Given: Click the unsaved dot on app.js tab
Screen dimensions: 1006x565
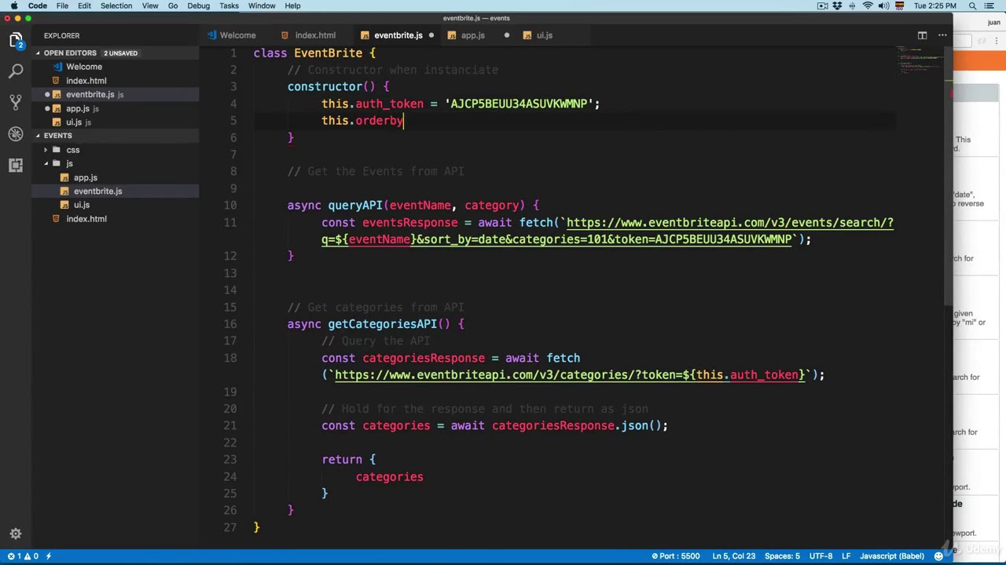Looking at the screenshot, I should pos(507,35).
